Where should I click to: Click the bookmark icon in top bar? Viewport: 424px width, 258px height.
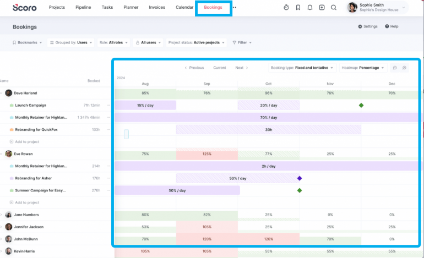(298, 8)
